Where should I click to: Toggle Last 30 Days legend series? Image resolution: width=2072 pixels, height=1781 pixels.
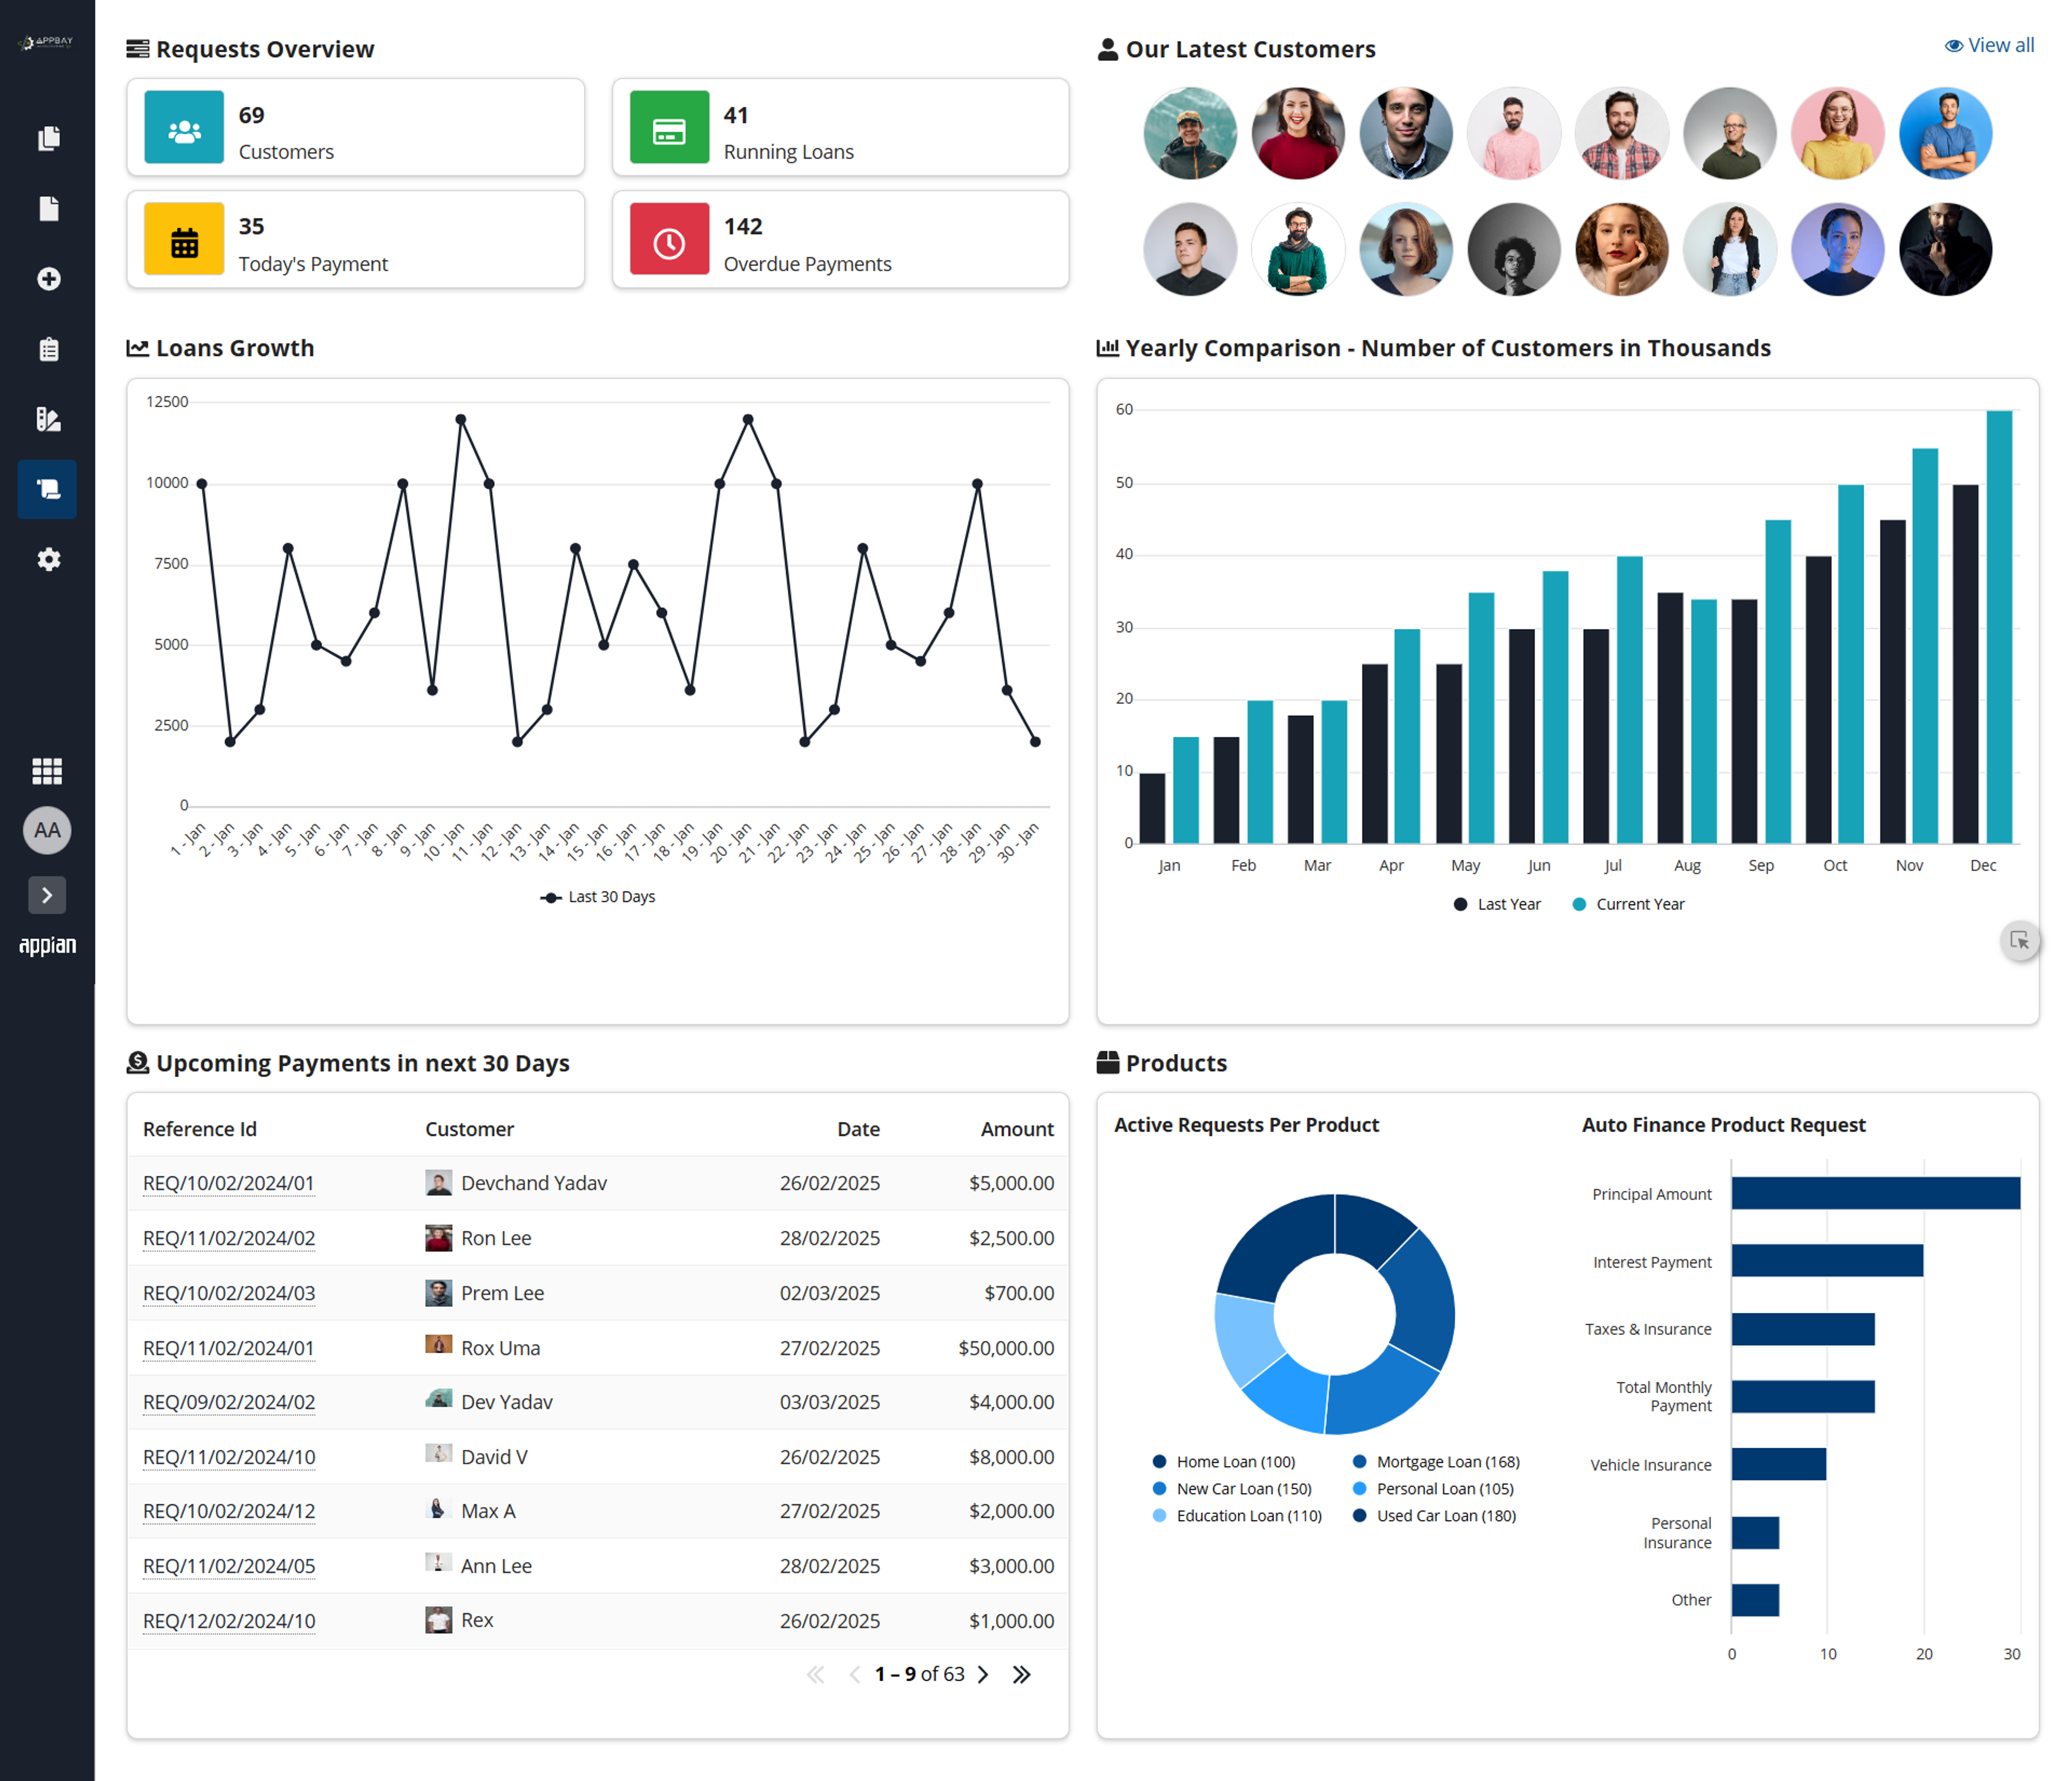pyautogui.click(x=597, y=896)
